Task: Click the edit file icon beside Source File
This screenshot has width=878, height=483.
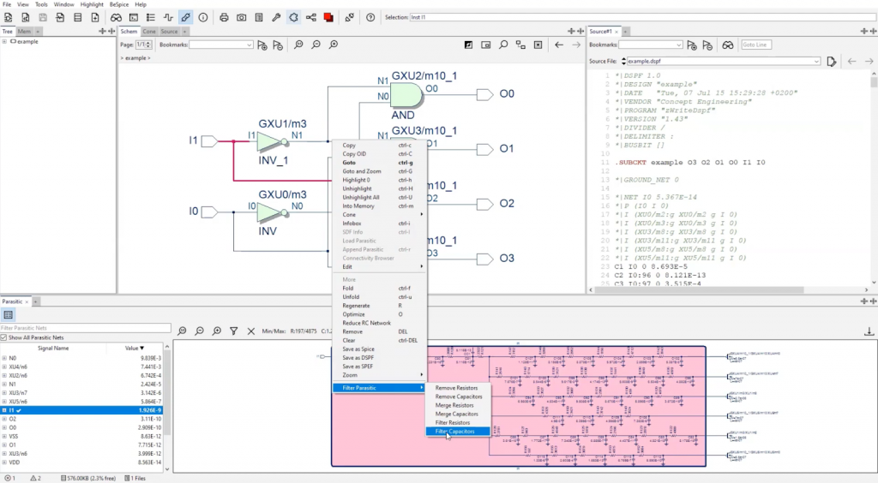Action: (x=832, y=62)
